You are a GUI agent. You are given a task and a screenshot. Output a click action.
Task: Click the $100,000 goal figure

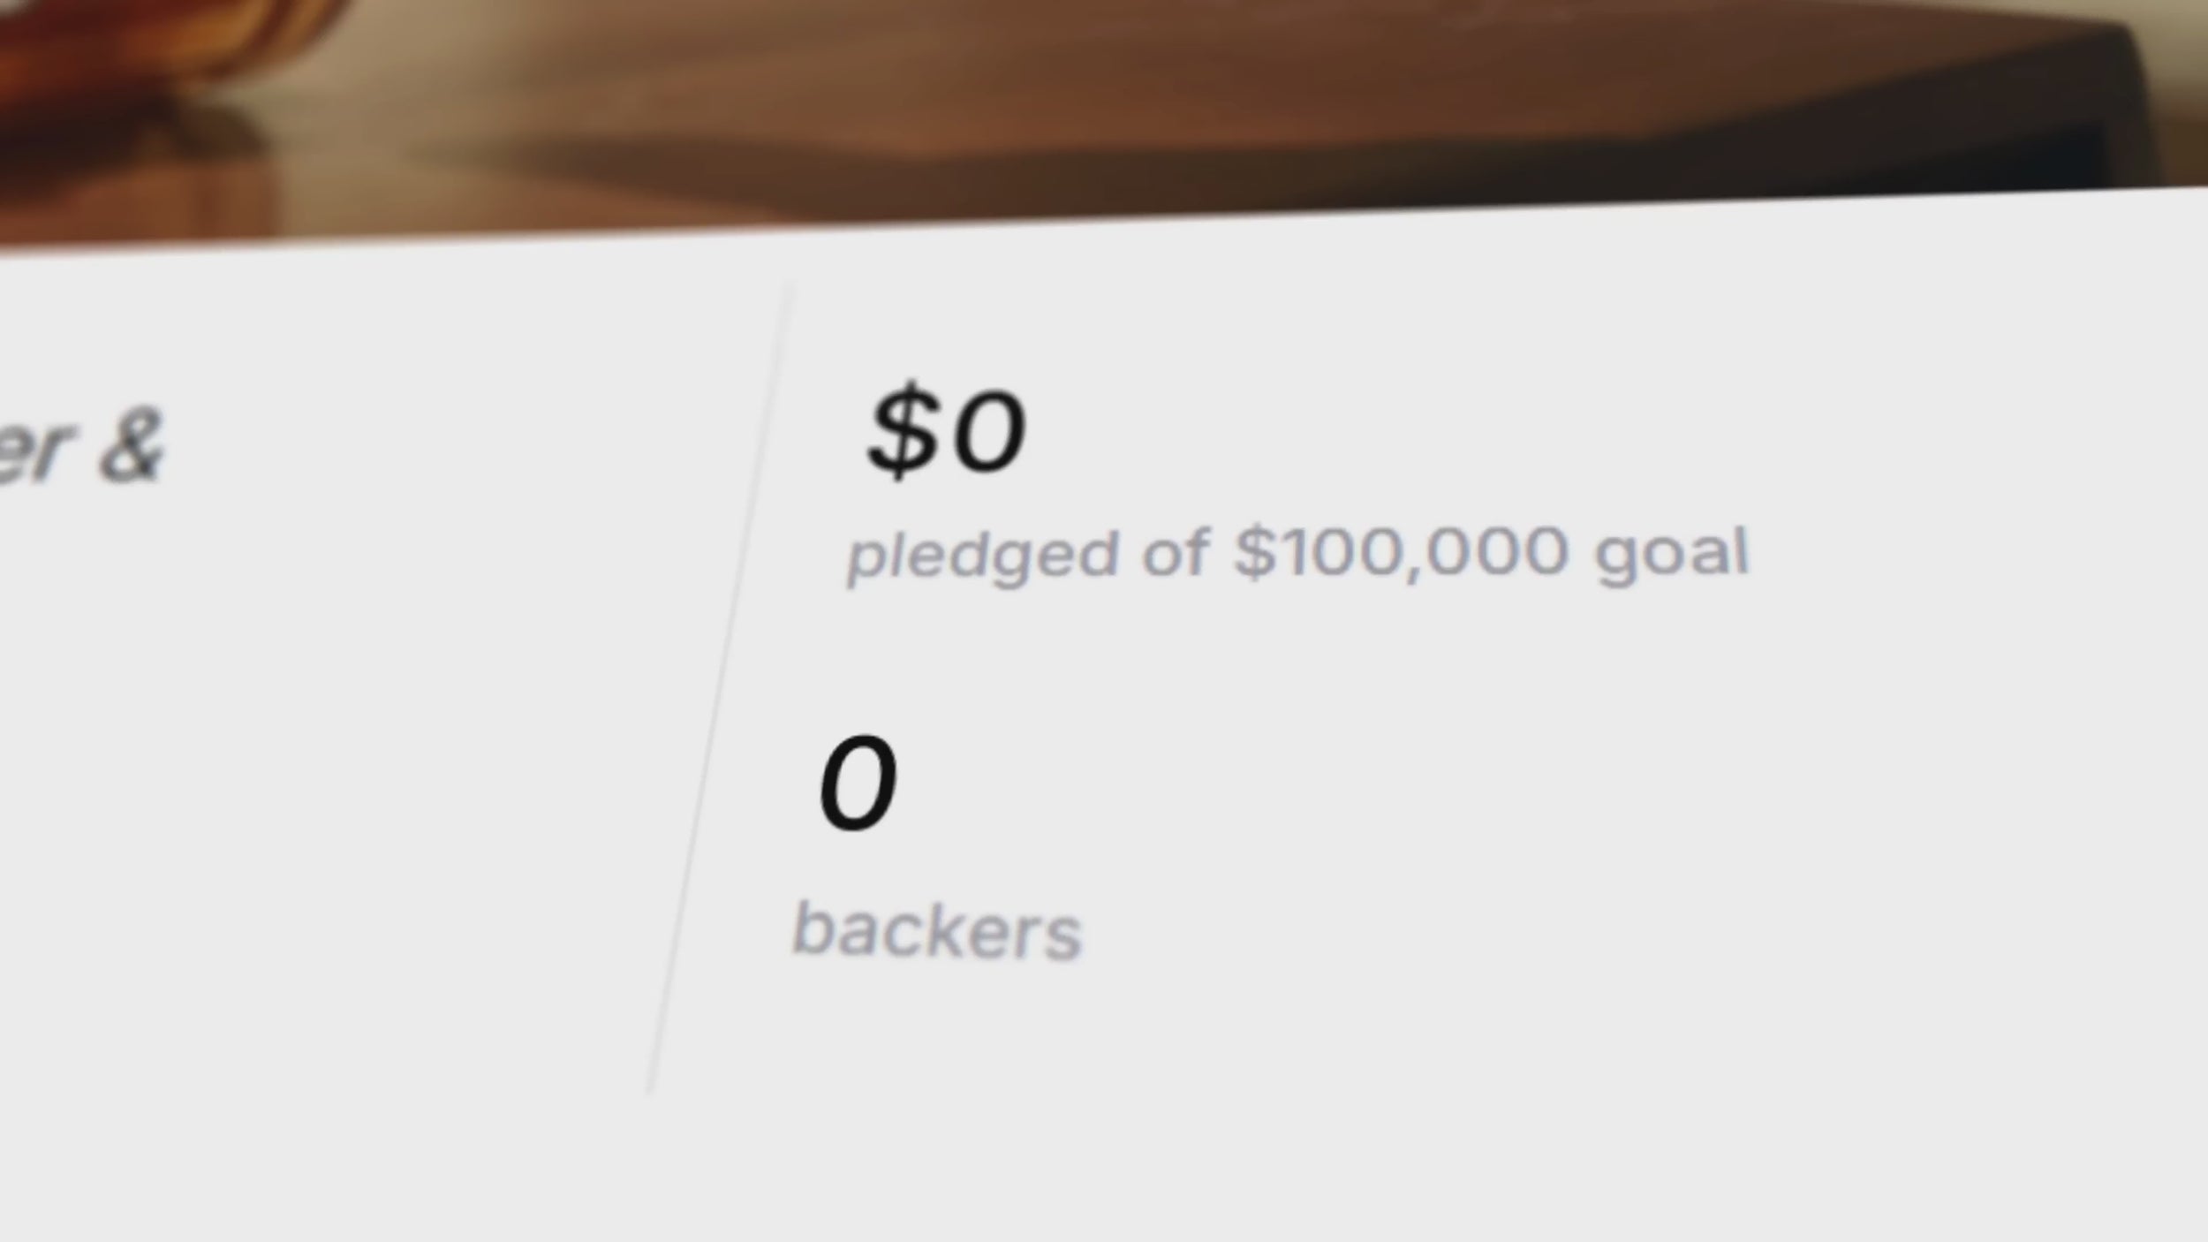pos(1401,553)
